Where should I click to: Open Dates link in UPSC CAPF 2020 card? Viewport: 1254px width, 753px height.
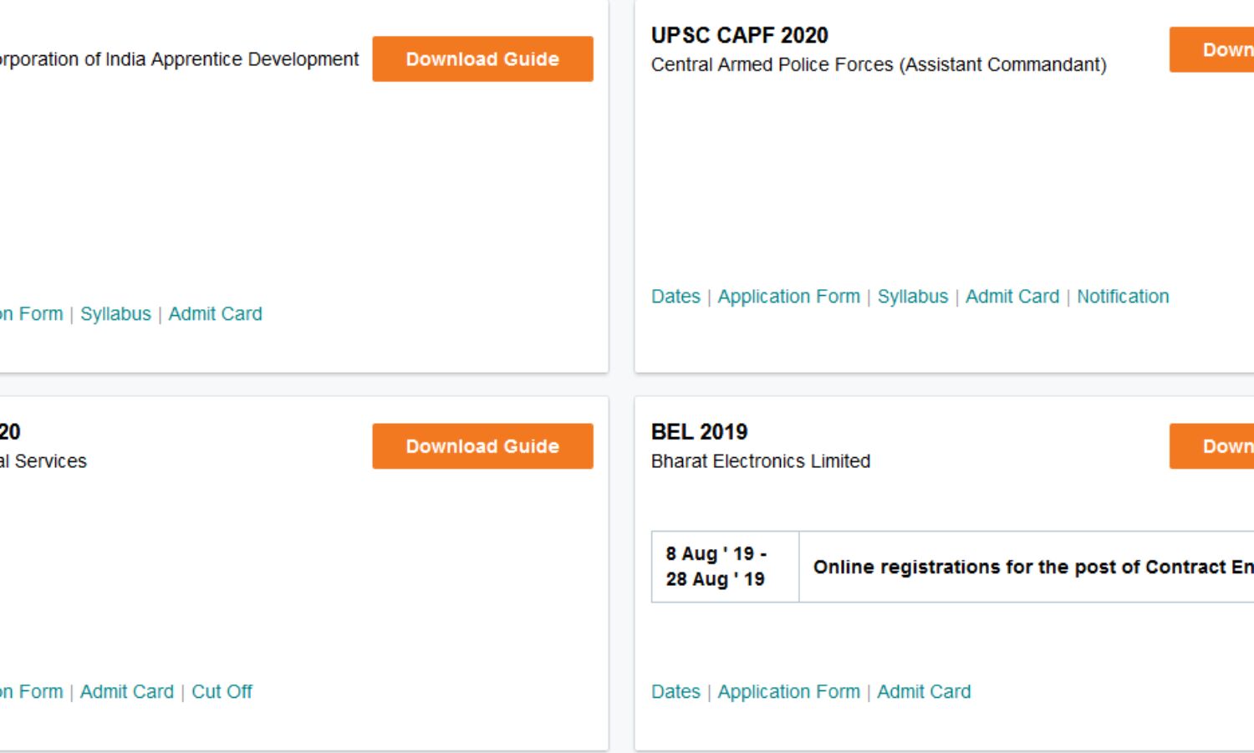(675, 297)
